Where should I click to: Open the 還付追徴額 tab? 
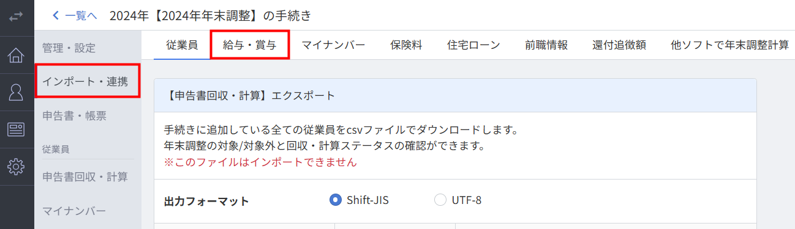[619, 45]
